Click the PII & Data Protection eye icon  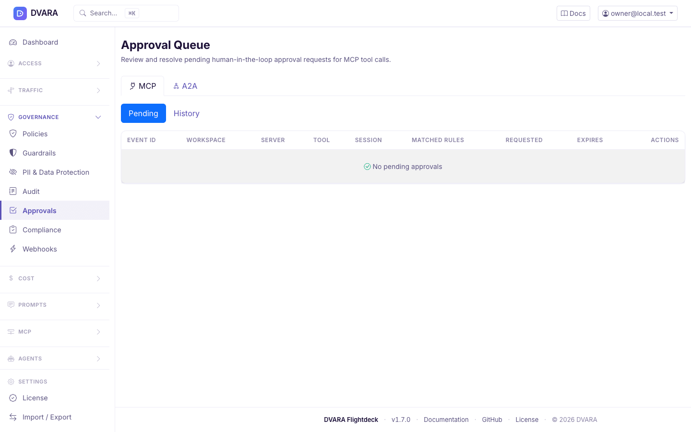click(x=13, y=172)
